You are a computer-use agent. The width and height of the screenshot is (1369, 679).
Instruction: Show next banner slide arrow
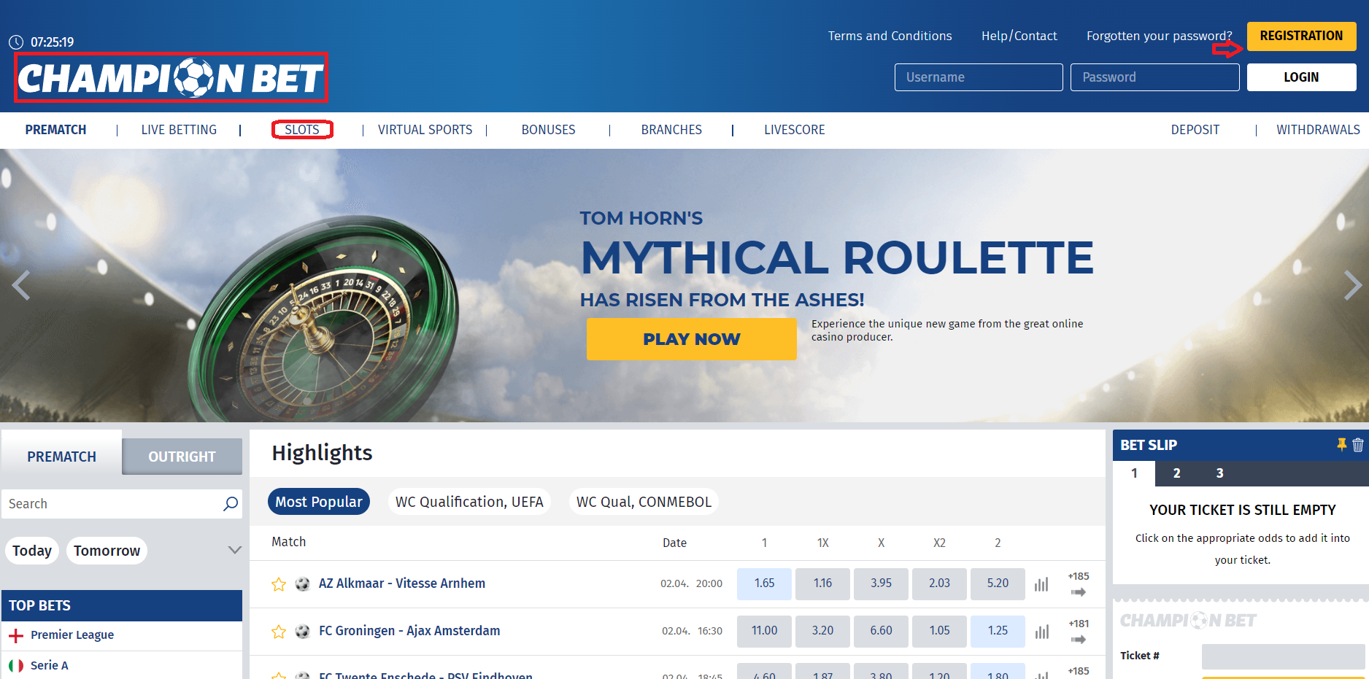1353,285
